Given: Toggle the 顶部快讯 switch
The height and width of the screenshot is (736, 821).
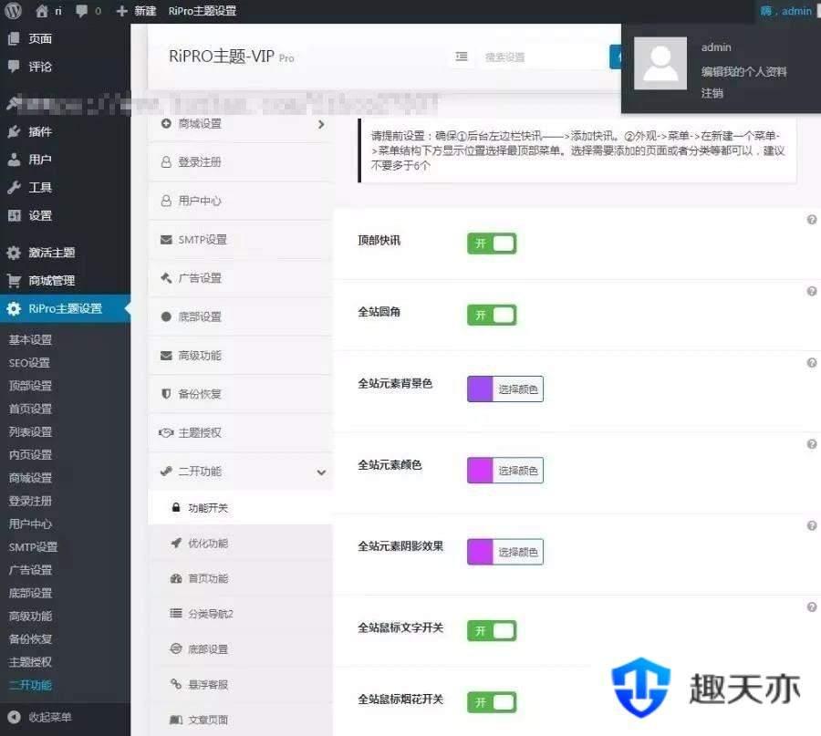Looking at the screenshot, I should 492,244.
